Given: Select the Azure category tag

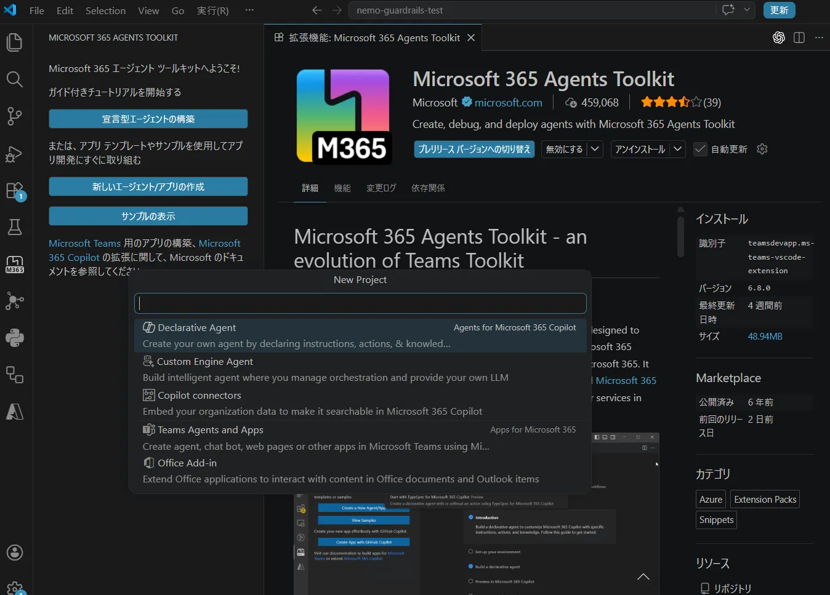Looking at the screenshot, I should pos(711,499).
